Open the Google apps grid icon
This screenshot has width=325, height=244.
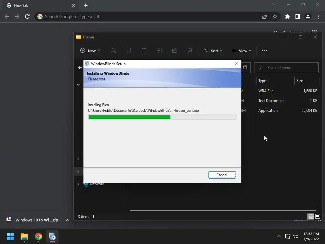[314, 31]
